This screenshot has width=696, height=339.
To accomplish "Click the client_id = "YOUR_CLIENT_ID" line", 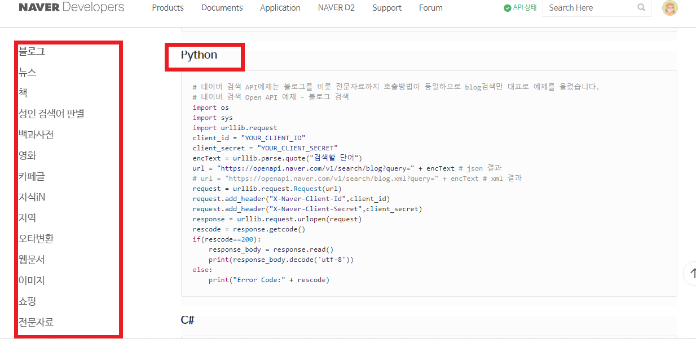I will pos(249,138).
